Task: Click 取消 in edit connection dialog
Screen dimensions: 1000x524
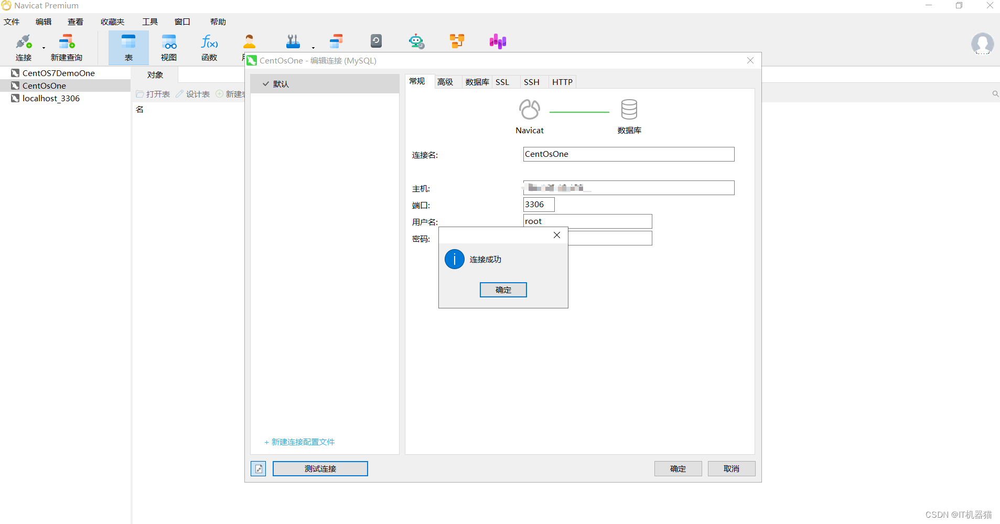Action: pos(732,468)
